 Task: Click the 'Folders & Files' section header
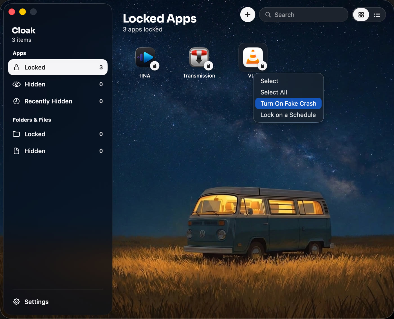click(32, 120)
